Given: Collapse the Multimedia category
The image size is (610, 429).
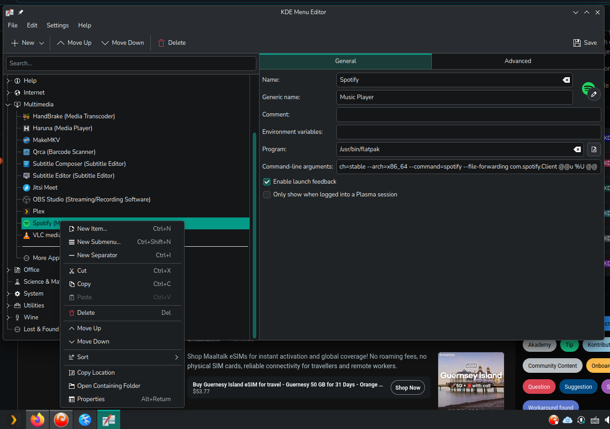Looking at the screenshot, I should click(x=8, y=105).
